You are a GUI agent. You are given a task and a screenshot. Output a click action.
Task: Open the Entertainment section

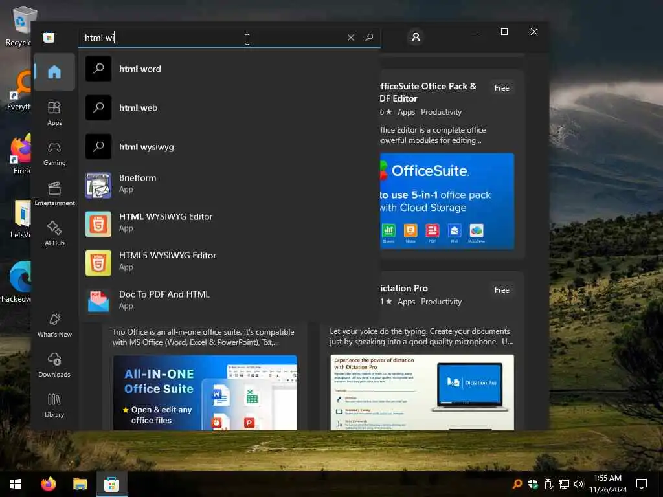[54, 193]
